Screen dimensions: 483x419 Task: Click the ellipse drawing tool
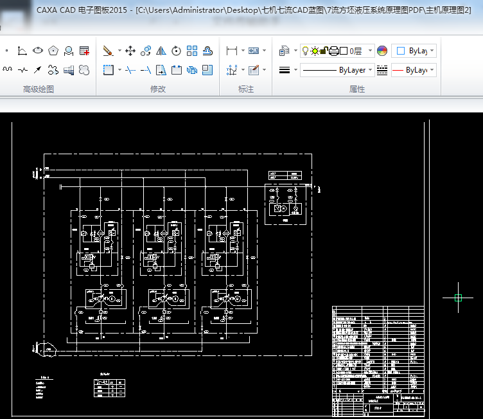(x=38, y=50)
